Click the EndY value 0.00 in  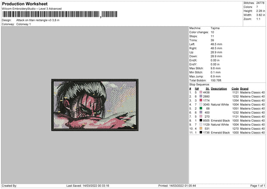(215, 64)
